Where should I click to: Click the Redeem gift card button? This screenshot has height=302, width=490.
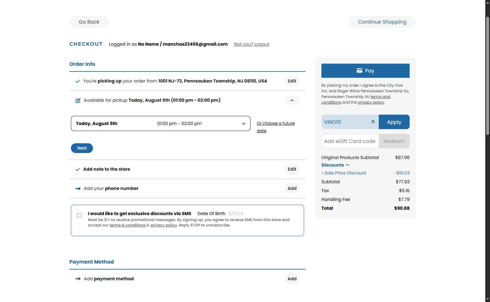[x=394, y=141]
